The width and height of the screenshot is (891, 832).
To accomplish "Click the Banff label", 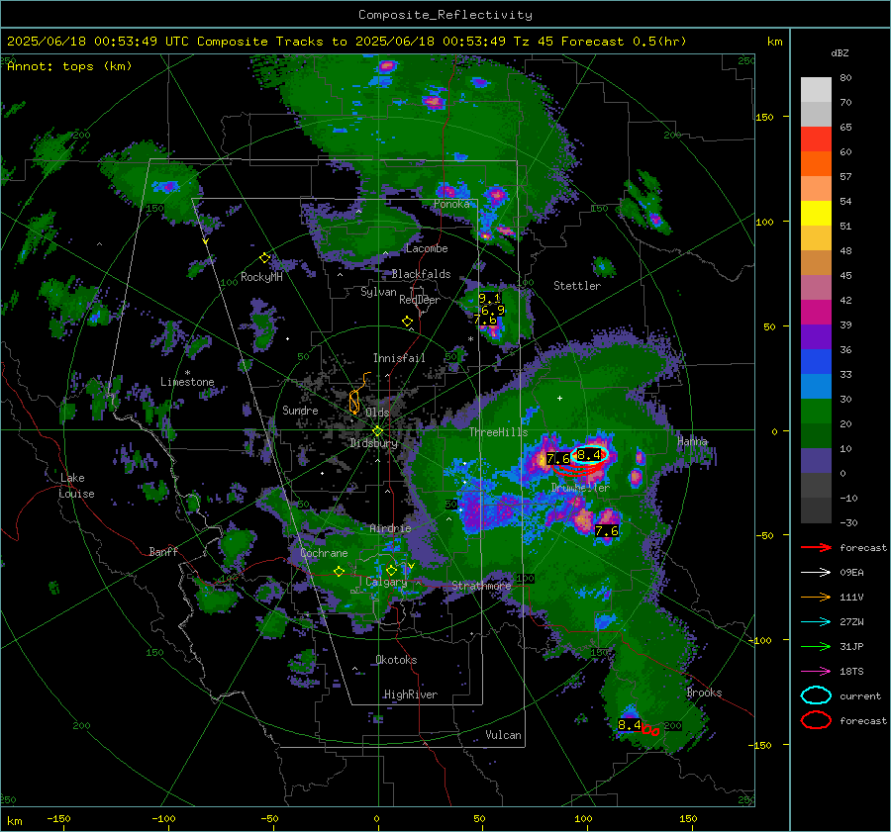I will point(163,551).
